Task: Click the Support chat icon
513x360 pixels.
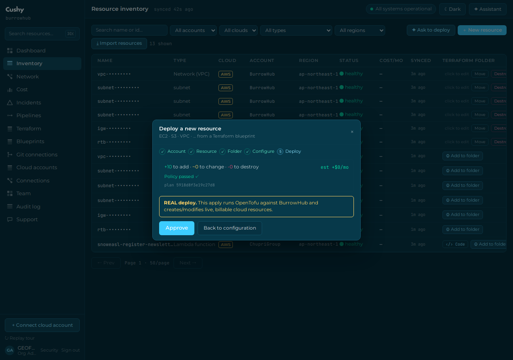Action: 10,220
